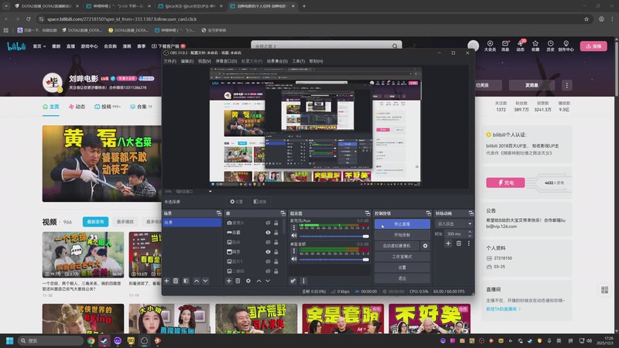The width and height of the screenshot is (619, 348).
Task: Open the three-dot more menu beside 发消息
Action: [567, 85]
